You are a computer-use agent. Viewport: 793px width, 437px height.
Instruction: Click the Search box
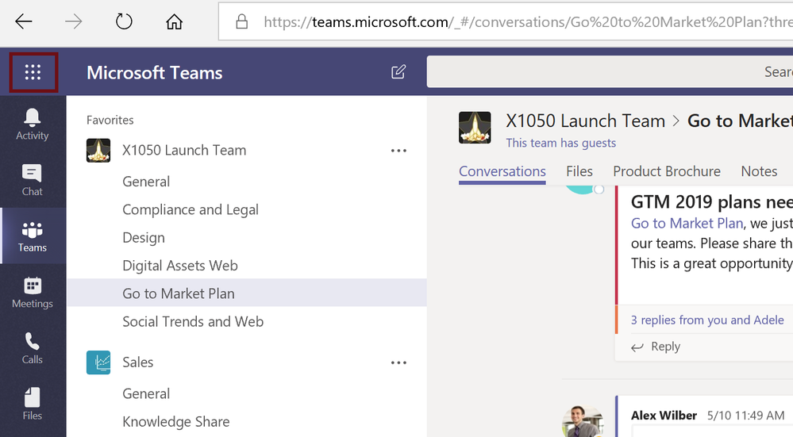pyautogui.click(x=610, y=71)
